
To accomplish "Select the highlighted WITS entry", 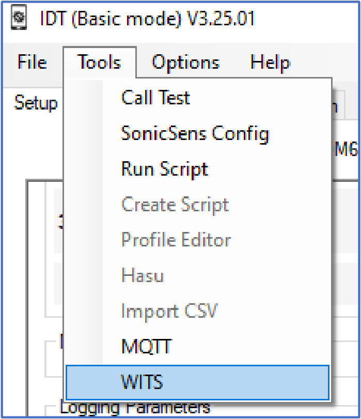I will coord(198,382).
